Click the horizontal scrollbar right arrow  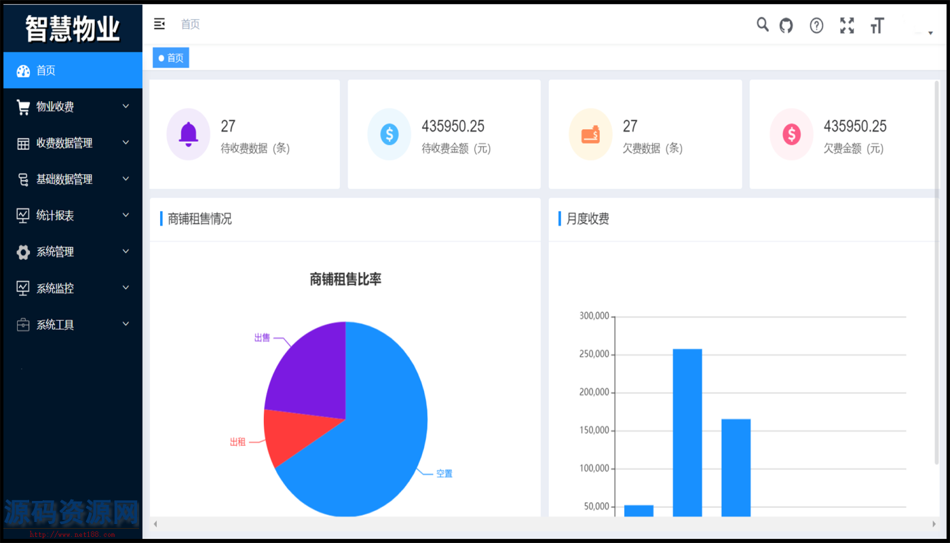(x=934, y=524)
